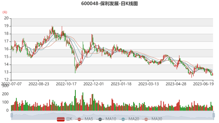Image resolution: width=219 pixels, height=123 pixels.
Task: Click the (元) unit label
Action: (5, 12)
